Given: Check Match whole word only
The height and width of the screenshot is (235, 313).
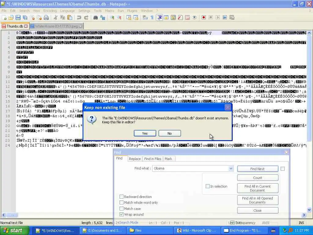Looking at the screenshot, I should pyautogui.click(x=121, y=203).
